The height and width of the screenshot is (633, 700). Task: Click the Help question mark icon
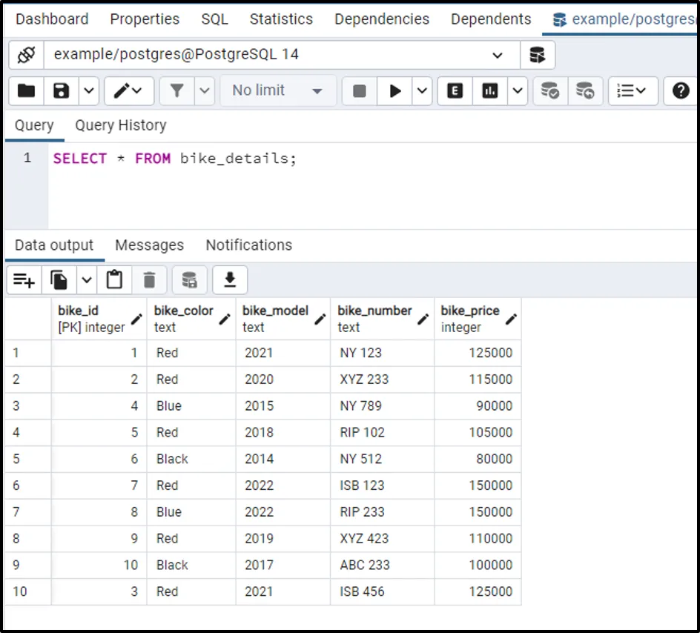tap(680, 90)
